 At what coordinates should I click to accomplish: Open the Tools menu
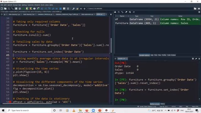(x=43, y=5)
